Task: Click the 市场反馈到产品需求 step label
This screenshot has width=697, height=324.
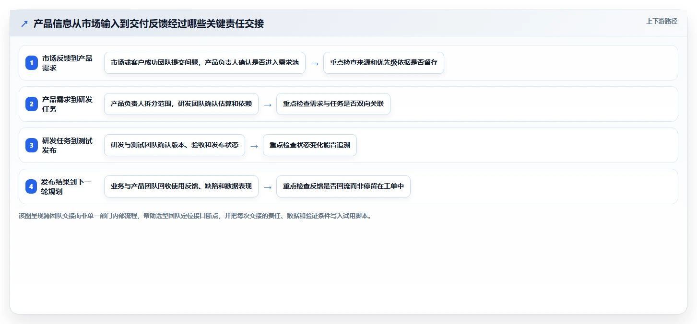Action: pyautogui.click(x=67, y=63)
